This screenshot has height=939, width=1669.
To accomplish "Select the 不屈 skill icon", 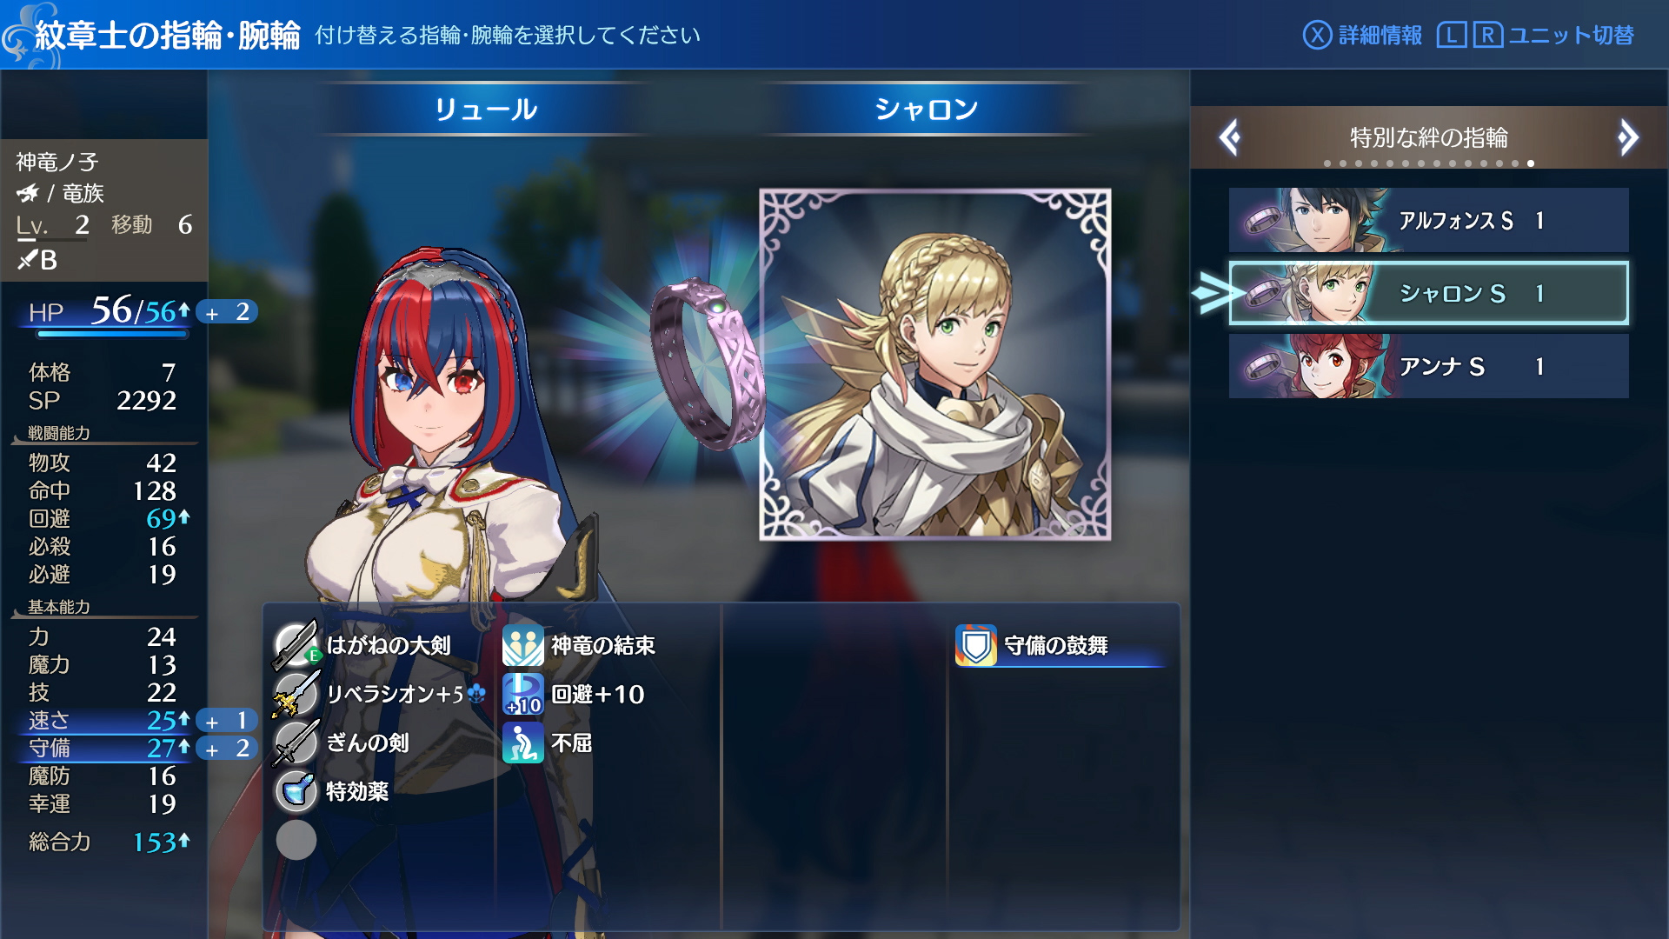I will point(522,743).
